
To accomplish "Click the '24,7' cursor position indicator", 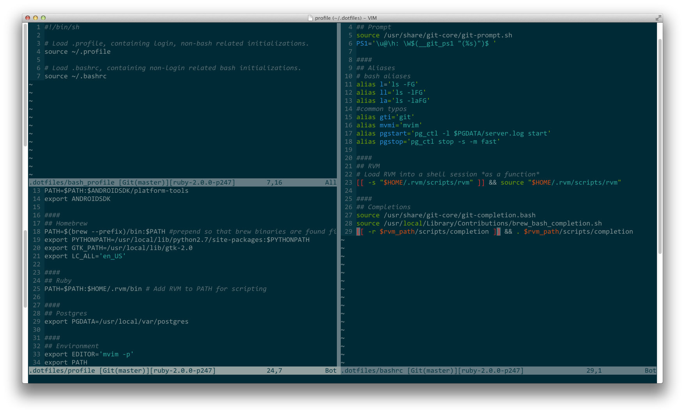I will point(274,370).
